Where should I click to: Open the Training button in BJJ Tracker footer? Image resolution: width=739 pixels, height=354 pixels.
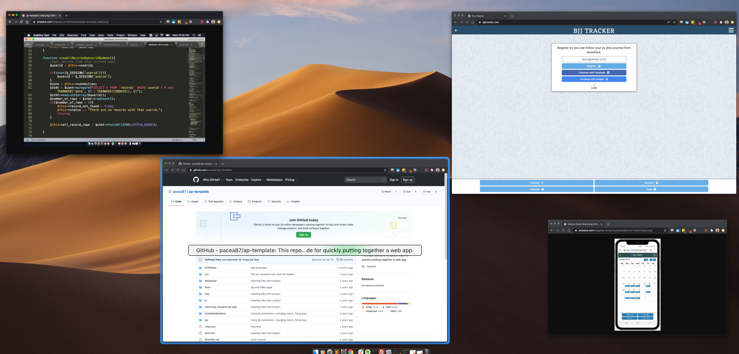point(537,183)
